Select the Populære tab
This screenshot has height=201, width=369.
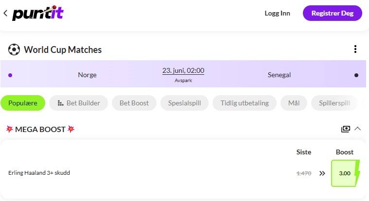coord(23,103)
